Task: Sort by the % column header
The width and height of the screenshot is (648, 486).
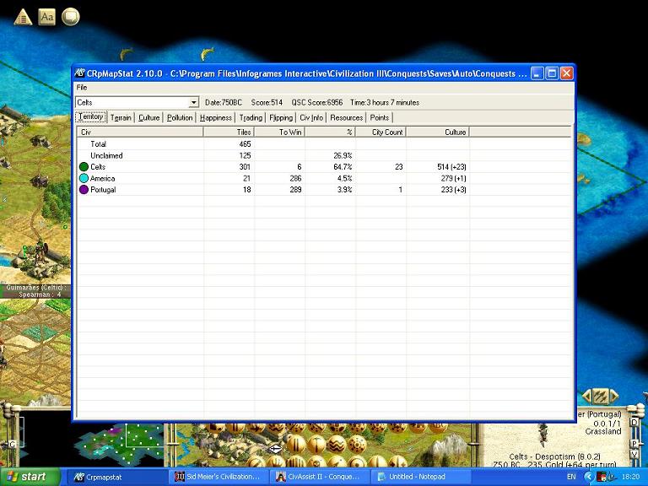Action: [x=330, y=132]
